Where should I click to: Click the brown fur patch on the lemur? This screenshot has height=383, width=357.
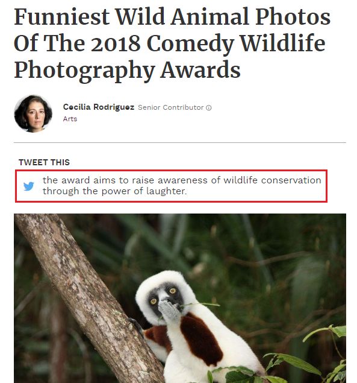pyautogui.click(x=201, y=340)
